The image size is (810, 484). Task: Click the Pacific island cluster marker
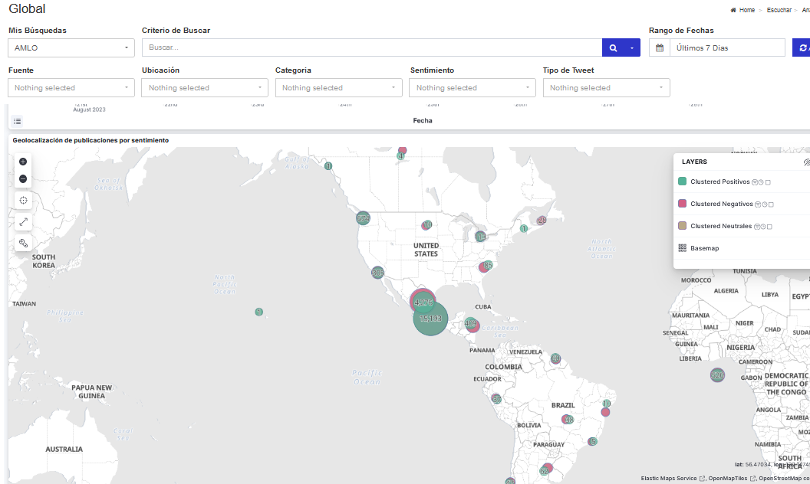tap(258, 312)
